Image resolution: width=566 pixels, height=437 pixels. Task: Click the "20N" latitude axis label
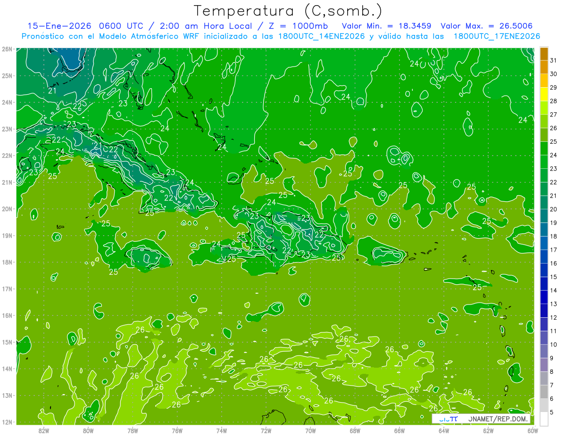pos(7,209)
